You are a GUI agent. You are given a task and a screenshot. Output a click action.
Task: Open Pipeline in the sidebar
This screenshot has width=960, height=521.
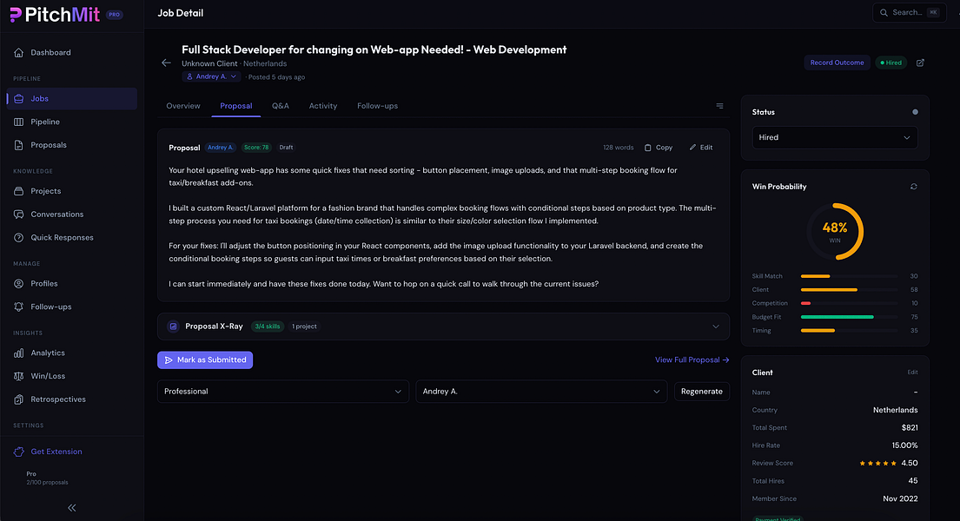click(x=71, y=122)
